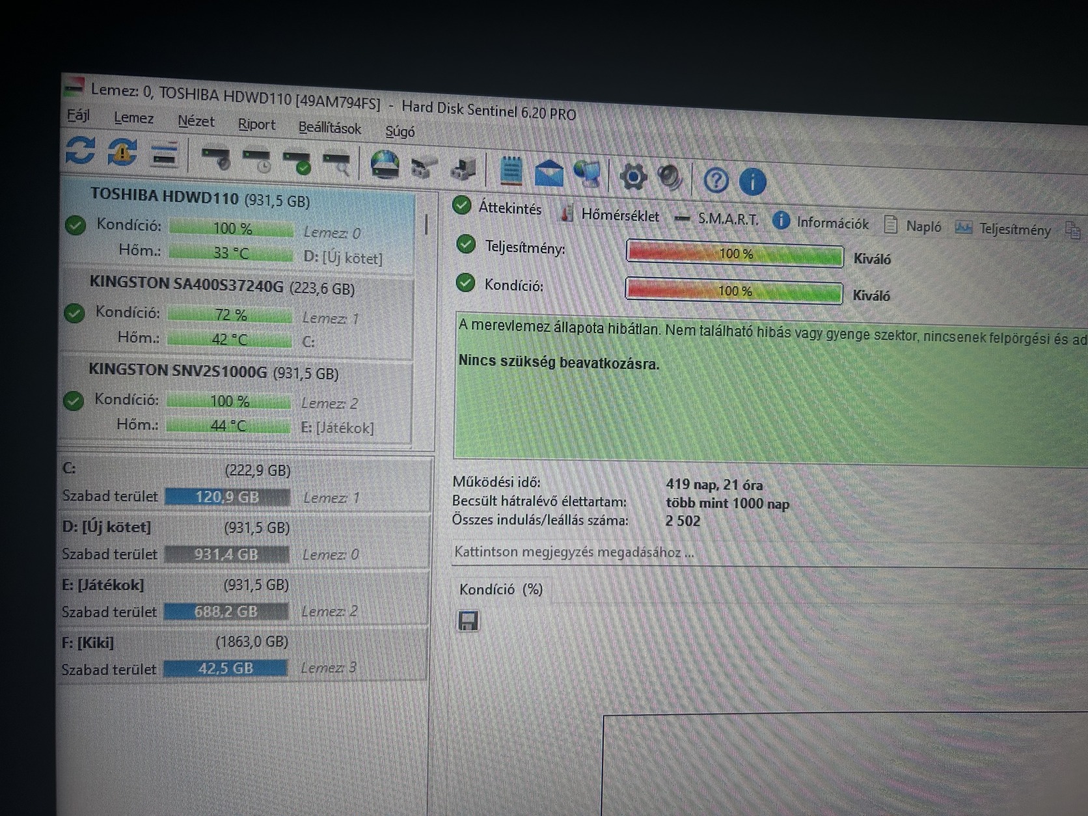The width and height of the screenshot is (1088, 816).
Task: Click the KINGSTON SNV2S1000G 44 °C temperature bar
Action: click(x=228, y=426)
